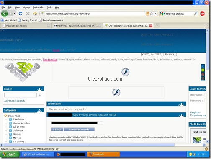Image resolution: width=211 pixels, height=159 pixels.
Task: Open the Tools menu
Action: click(x=49, y=8)
